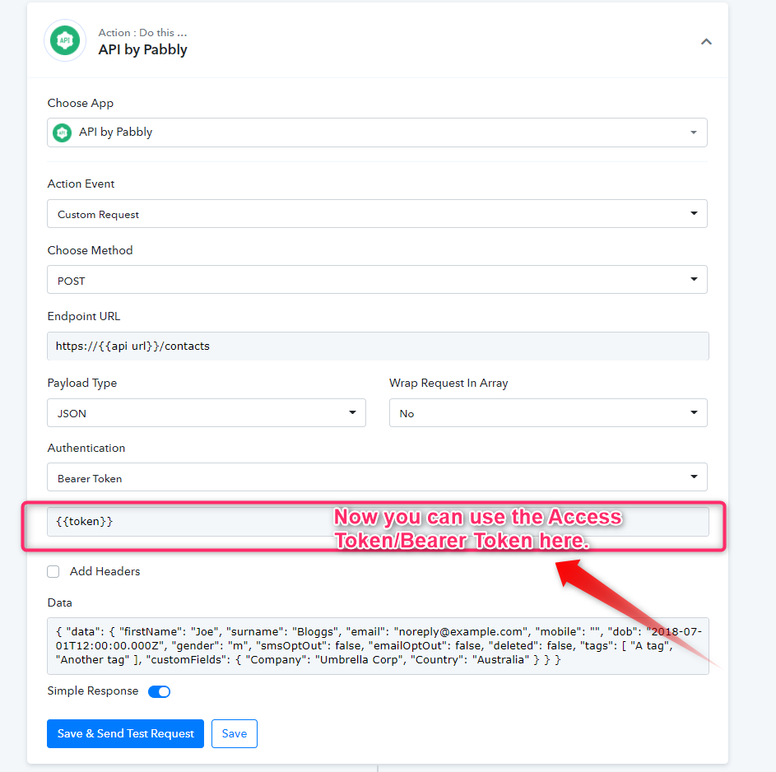The width and height of the screenshot is (776, 772).
Task: Open the Authentication Bearer Token dropdown
Action: tap(377, 477)
